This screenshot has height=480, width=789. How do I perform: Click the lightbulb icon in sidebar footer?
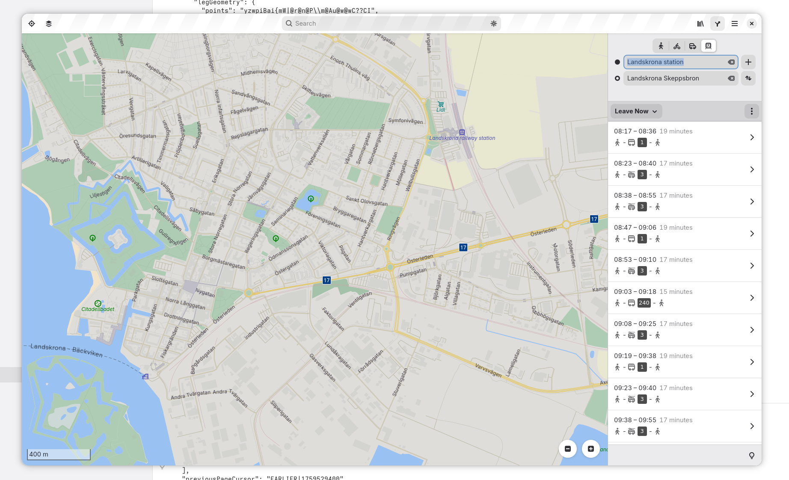[x=752, y=456]
